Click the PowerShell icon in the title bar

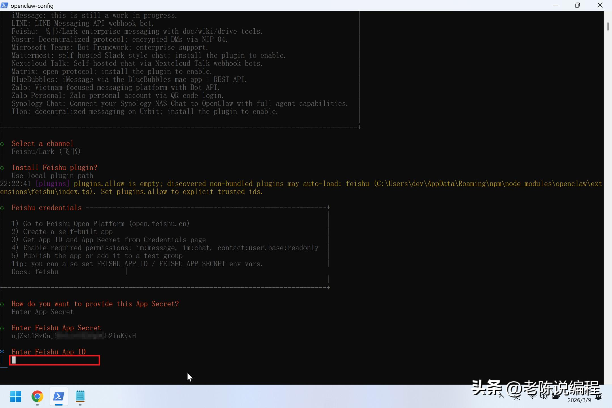(4, 5)
